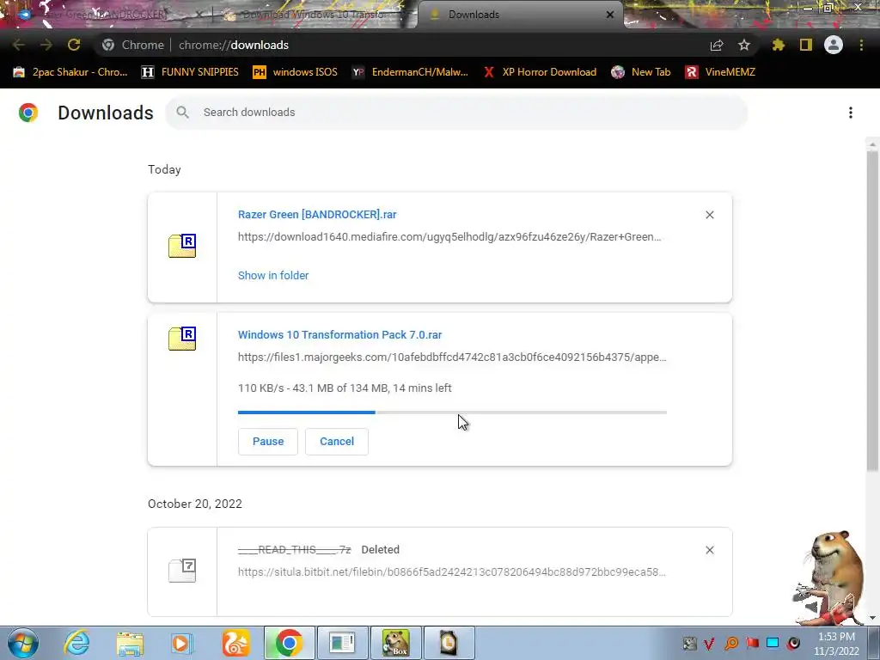
Task: Open UC Browser from the taskbar
Action: 235,643
